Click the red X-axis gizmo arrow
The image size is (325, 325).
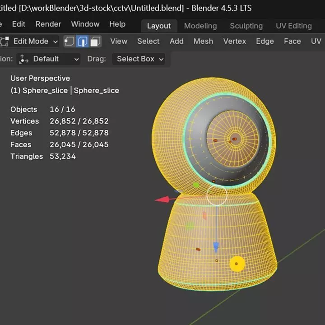point(162,200)
